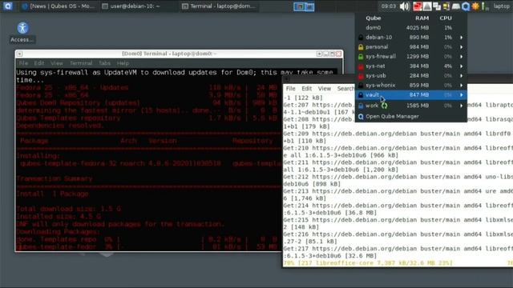The width and height of the screenshot is (513, 288).
Task: Open Terminal menu in Dom0 terminal
Action: pos(81,63)
